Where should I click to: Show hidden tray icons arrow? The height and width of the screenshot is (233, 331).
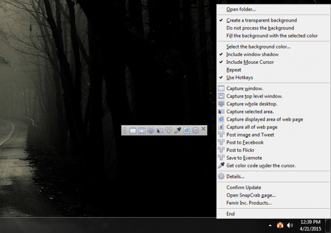(270, 226)
